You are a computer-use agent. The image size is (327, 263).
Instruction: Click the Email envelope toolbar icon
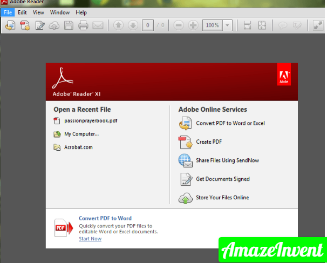tap(98, 26)
